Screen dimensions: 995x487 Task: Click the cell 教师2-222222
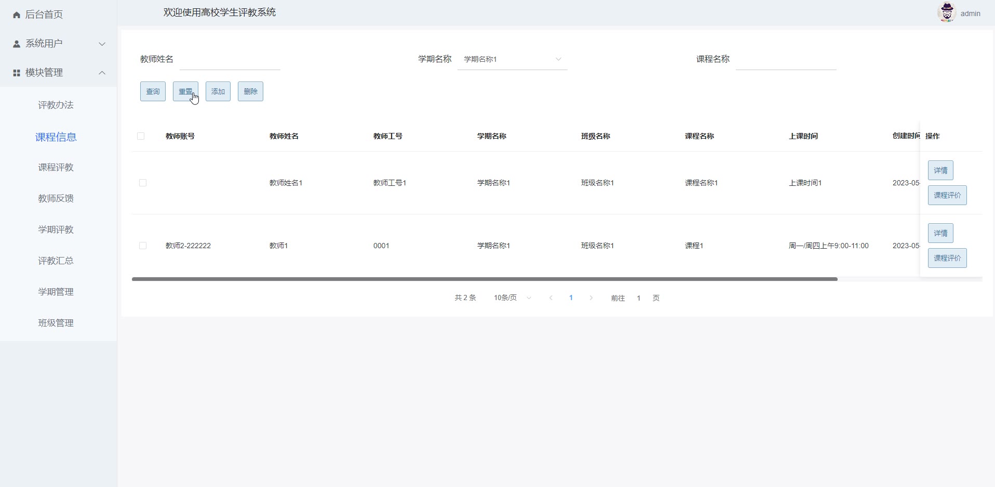point(188,246)
